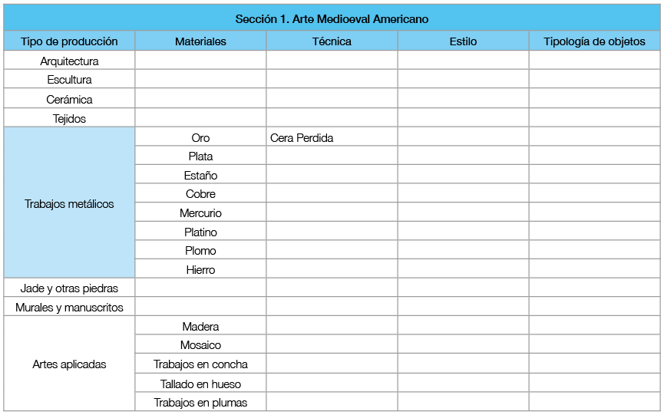The image size is (664, 415).
Task: Select the "Artes aplicadas" merged cell
Action: pyautogui.click(x=69, y=364)
